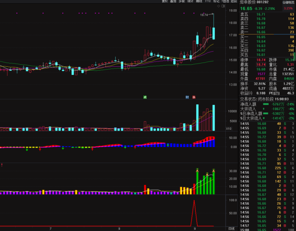Open F10 company info
The height and width of the screenshot is (231, 296).
click(208, 2)
